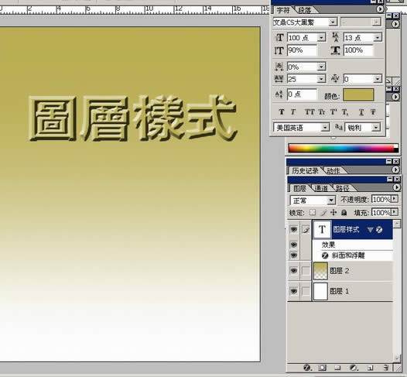Image resolution: width=407 pixels, height=377 pixels.
Task: Switch to the 字符 tab
Action: point(283,10)
